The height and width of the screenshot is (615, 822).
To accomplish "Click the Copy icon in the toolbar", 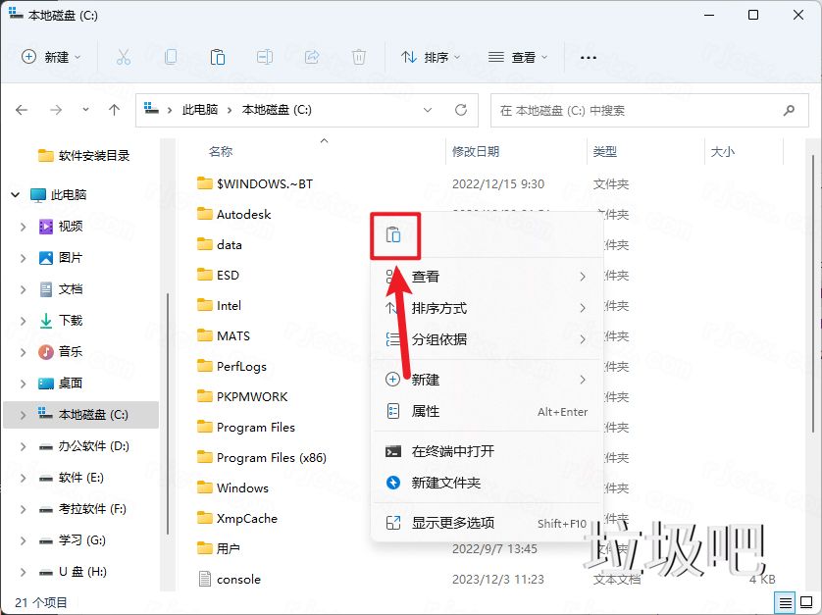I will pyautogui.click(x=171, y=58).
